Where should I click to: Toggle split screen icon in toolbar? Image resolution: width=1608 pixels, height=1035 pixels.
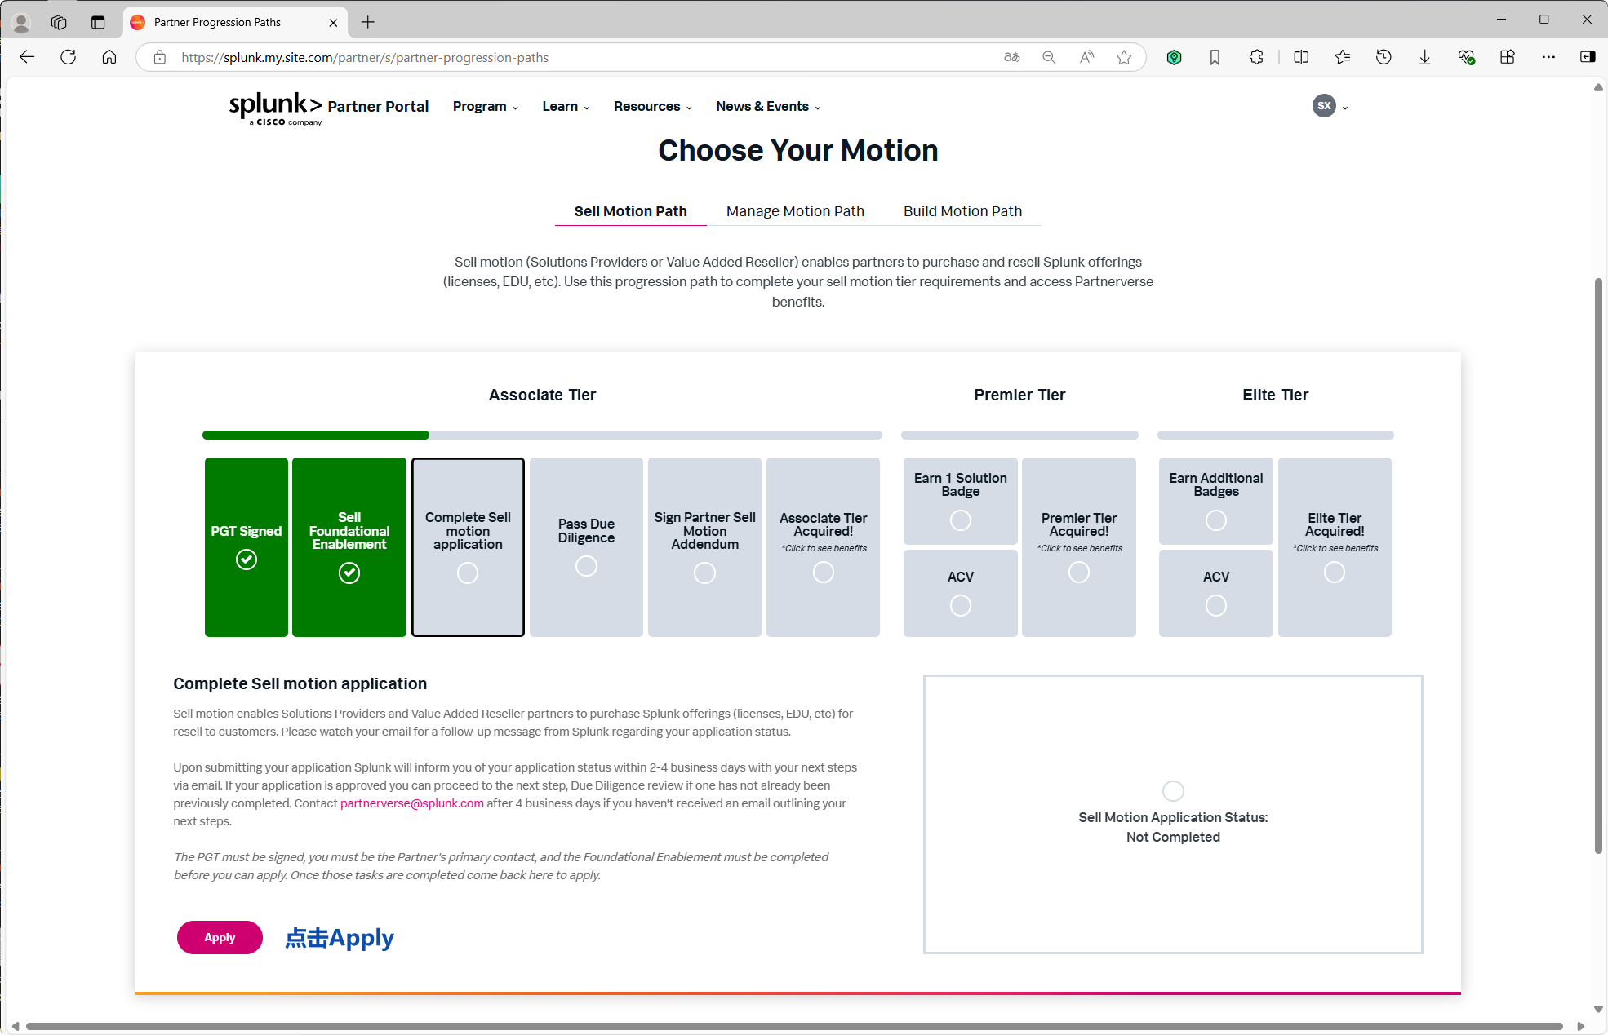click(x=1301, y=57)
